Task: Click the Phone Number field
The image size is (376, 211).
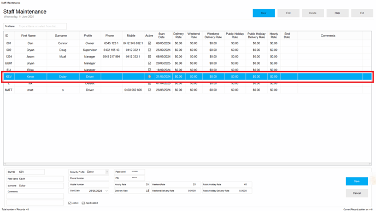Action: coord(89,178)
